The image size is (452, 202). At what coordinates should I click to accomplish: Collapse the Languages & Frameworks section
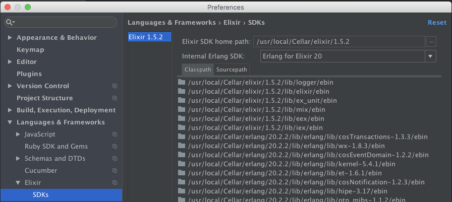10,122
